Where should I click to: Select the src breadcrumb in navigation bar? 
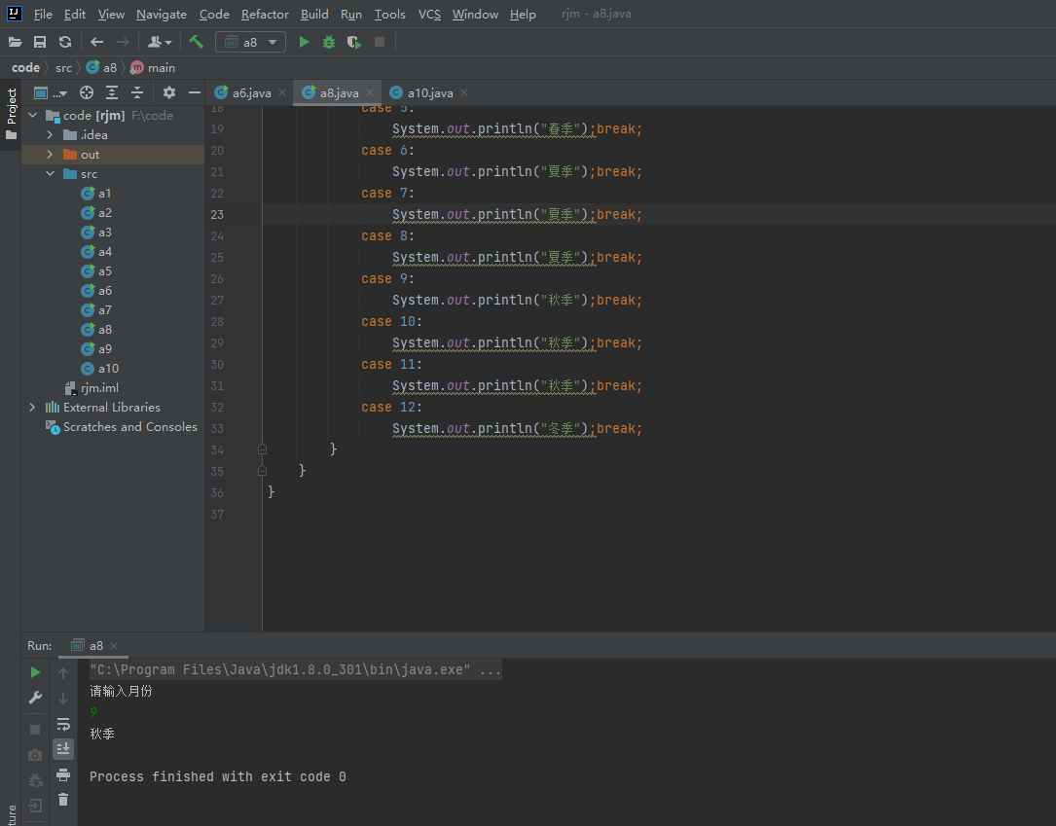pos(63,68)
